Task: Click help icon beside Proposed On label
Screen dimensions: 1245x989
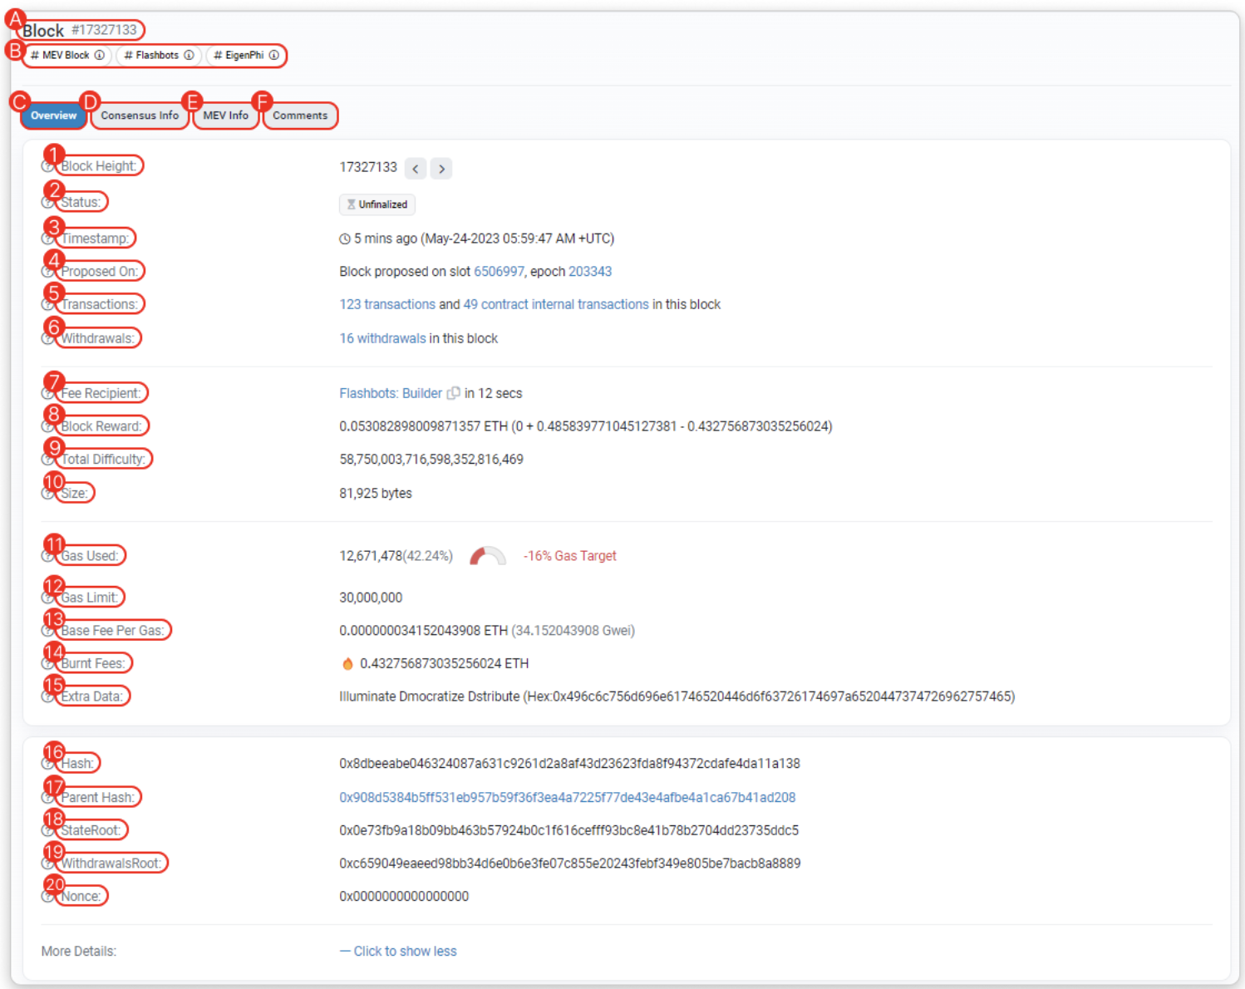Action: pos(47,272)
